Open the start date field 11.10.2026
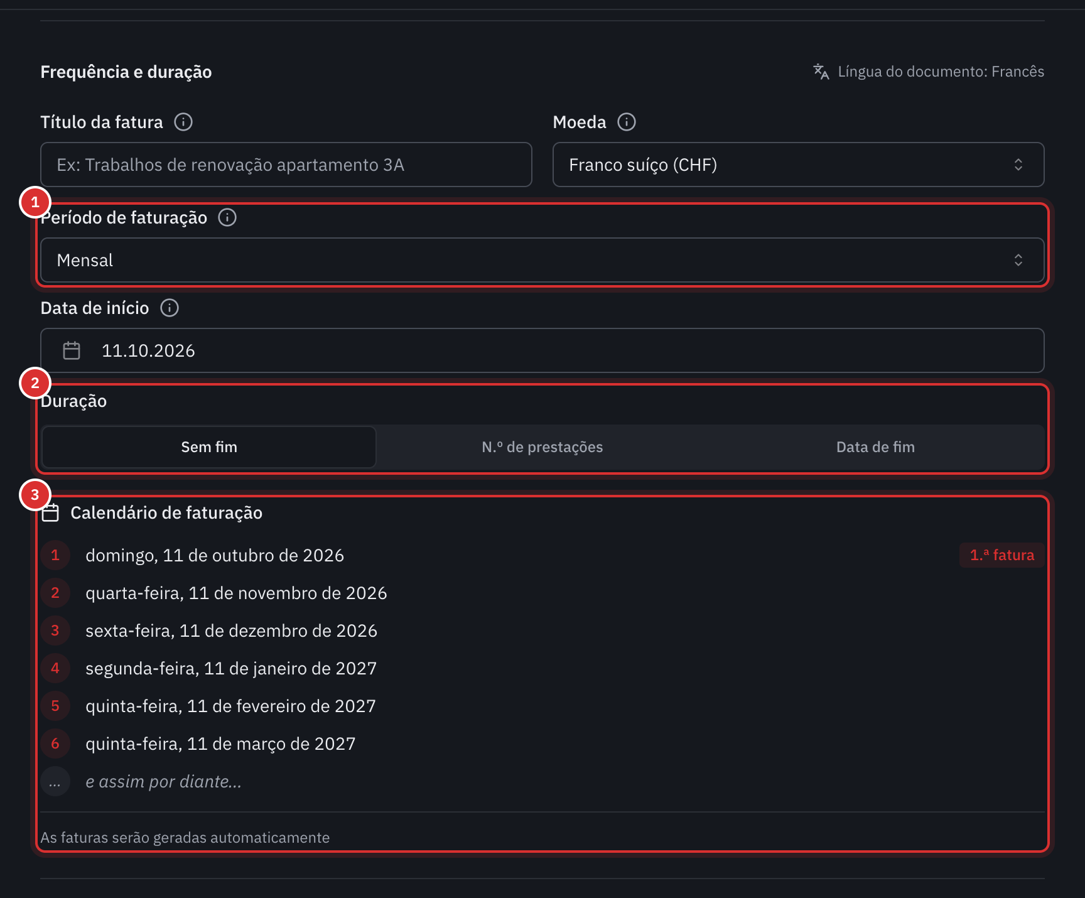Image resolution: width=1085 pixels, height=898 pixels. point(542,350)
